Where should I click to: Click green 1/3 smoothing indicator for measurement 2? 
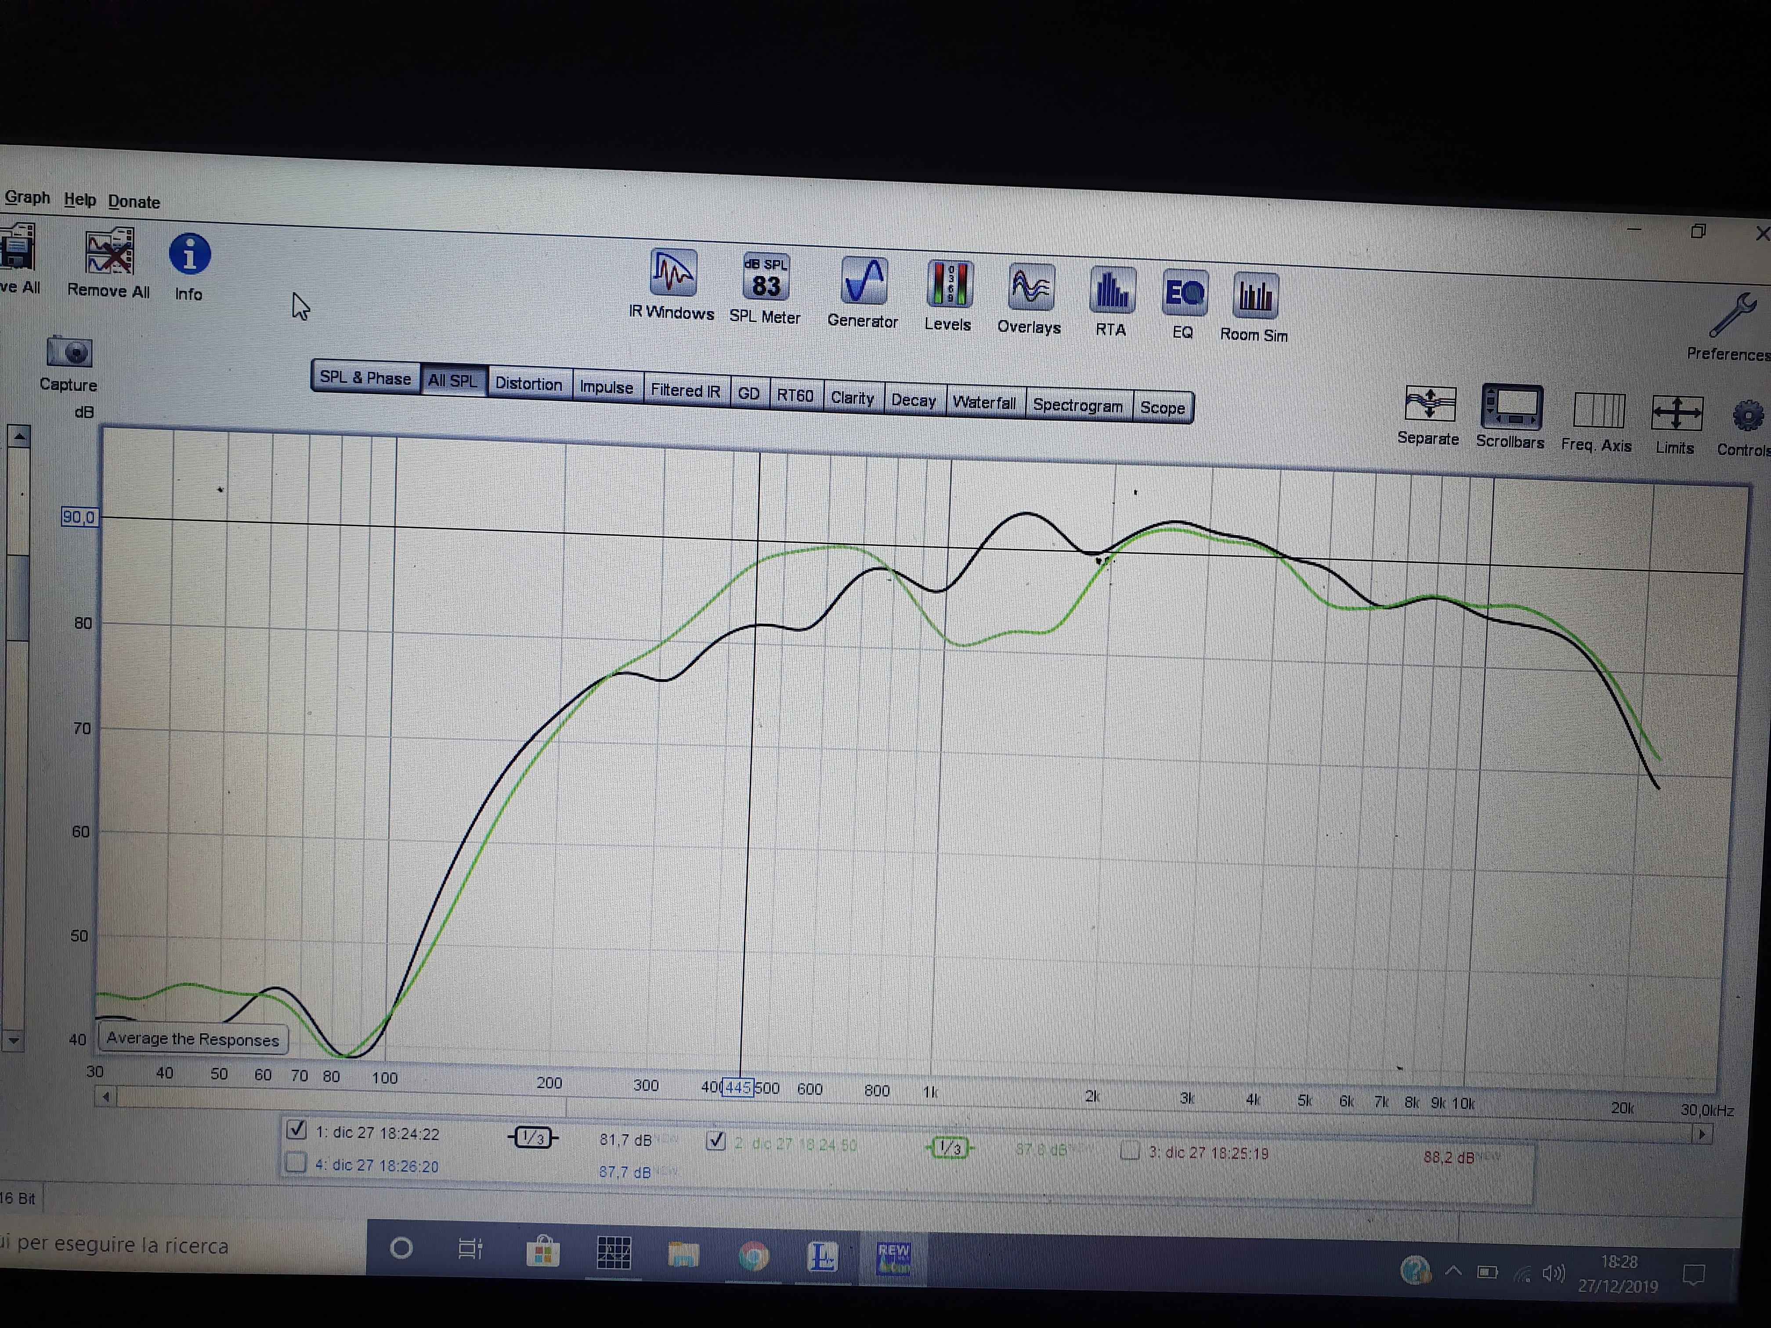click(x=951, y=1148)
